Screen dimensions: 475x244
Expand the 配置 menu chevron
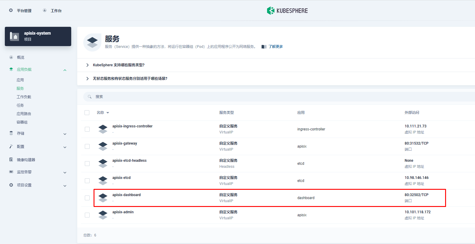click(65, 147)
